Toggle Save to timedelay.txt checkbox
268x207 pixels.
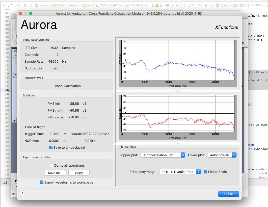pos(50,147)
